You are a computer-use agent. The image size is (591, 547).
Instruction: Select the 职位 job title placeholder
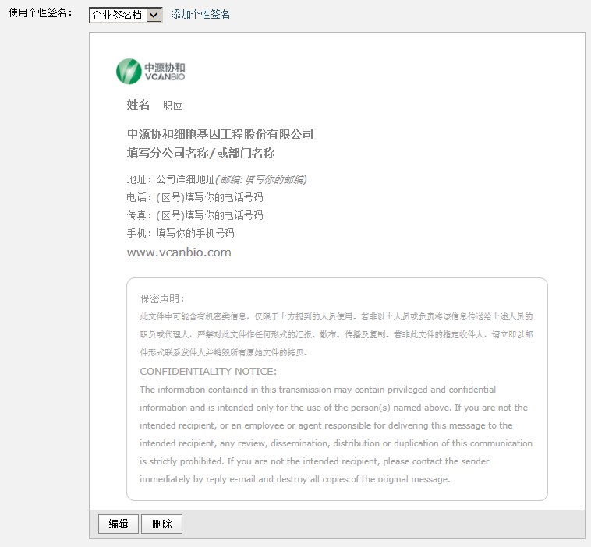pos(172,105)
